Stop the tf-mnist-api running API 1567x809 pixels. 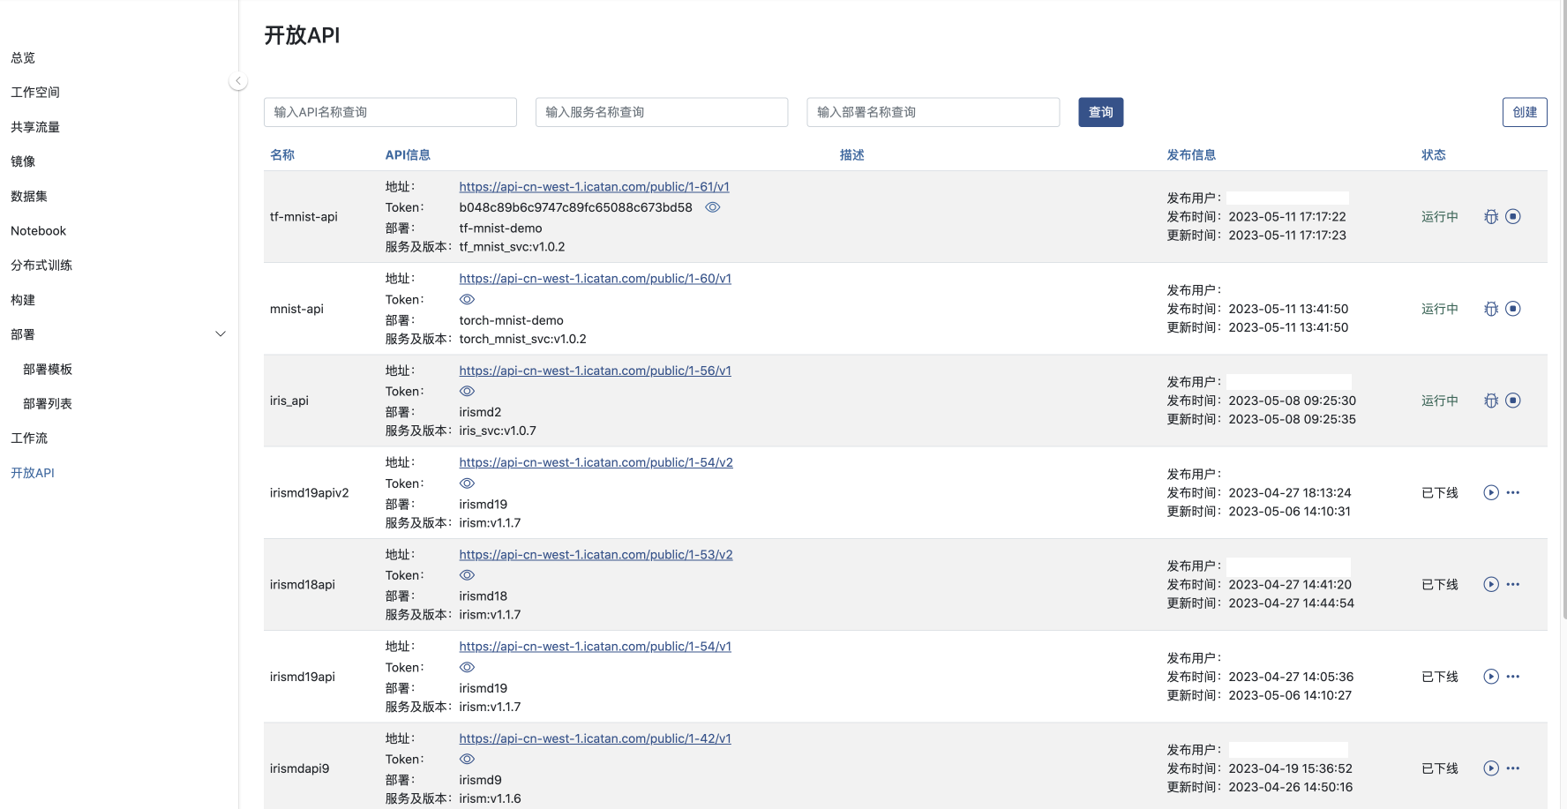(x=1513, y=217)
